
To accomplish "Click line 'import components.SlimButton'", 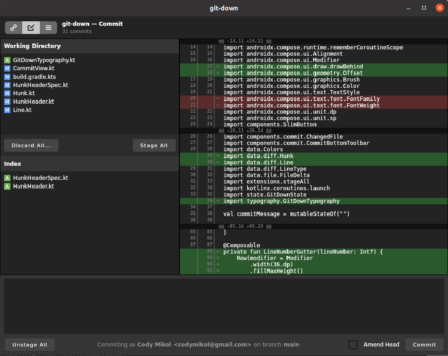I will [313, 125].
